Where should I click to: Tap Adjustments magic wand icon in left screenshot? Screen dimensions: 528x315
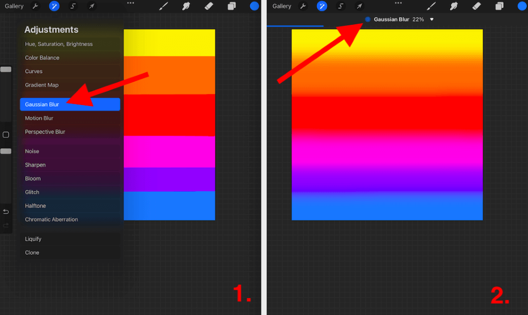[54, 6]
